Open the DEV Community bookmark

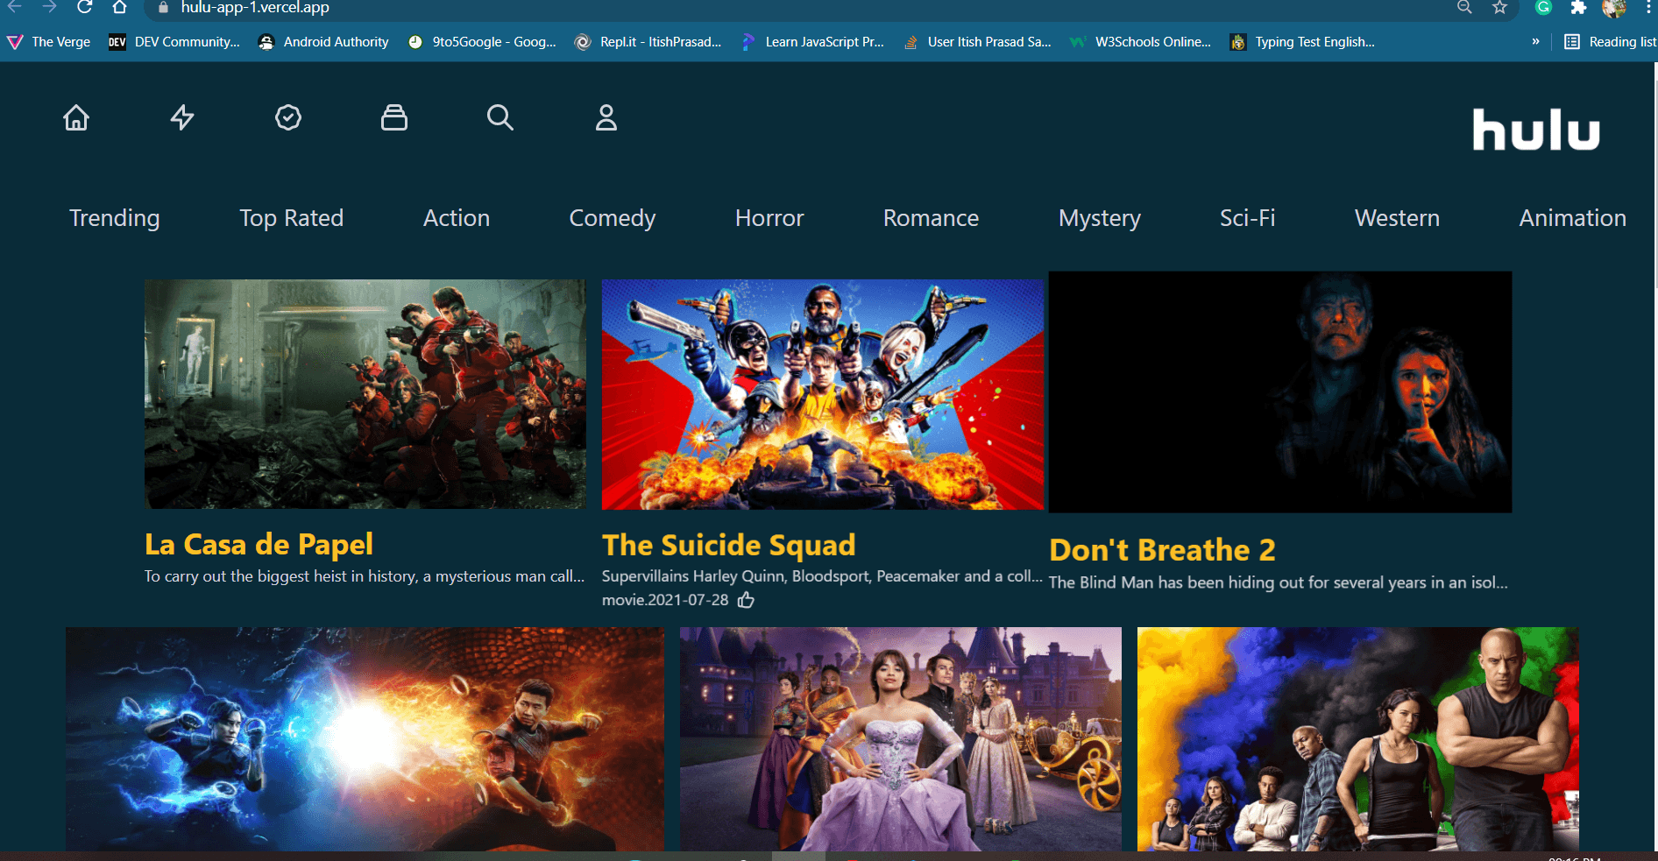[x=174, y=41]
